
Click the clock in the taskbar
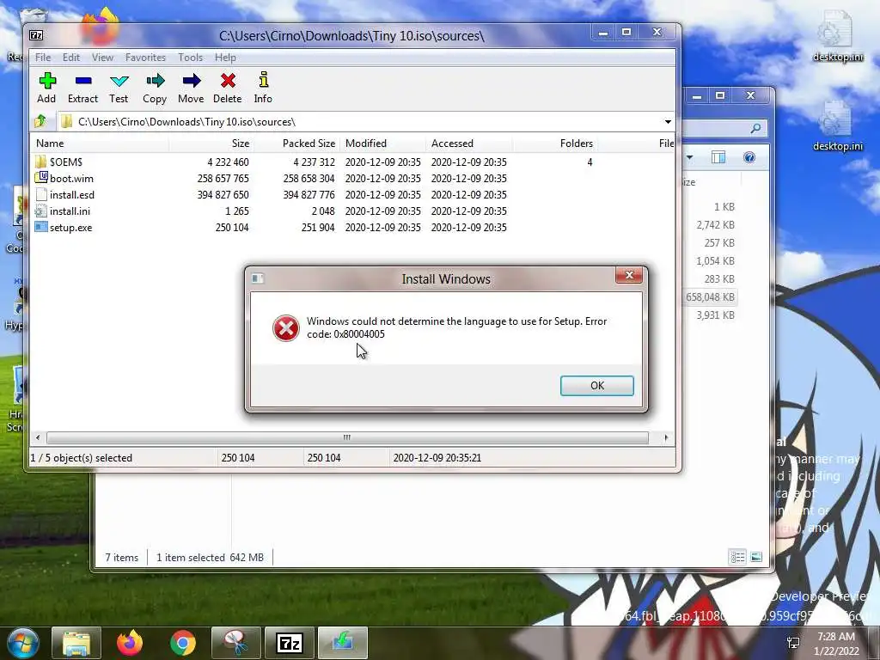pos(836,643)
